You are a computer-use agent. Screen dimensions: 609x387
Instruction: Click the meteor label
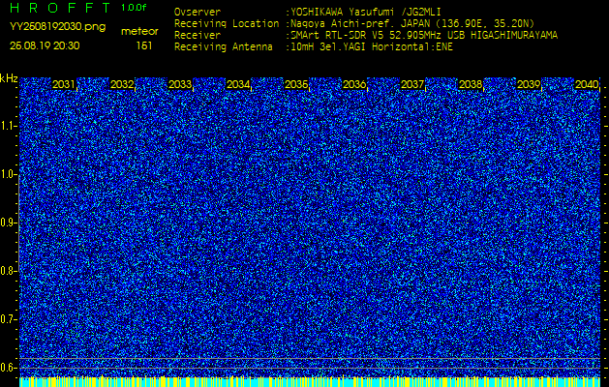139,32
